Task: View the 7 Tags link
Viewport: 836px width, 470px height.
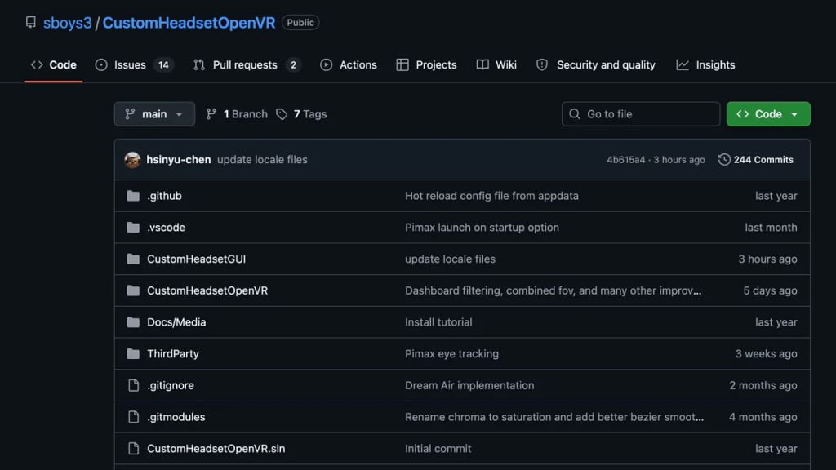Action: (x=301, y=114)
